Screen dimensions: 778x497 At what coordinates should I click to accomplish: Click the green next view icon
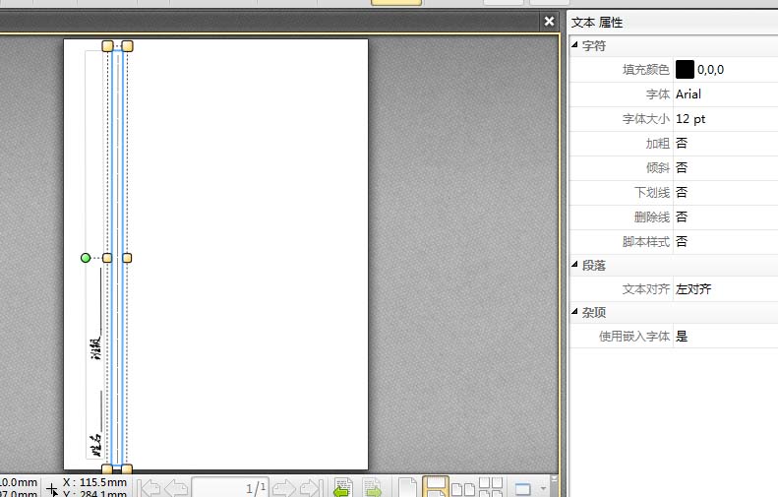coord(373,488)
